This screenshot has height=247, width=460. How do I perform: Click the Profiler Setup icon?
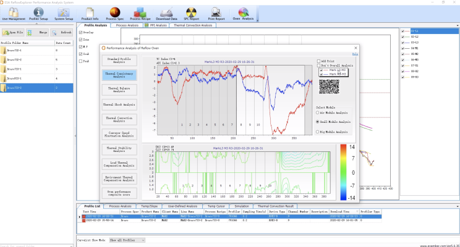click(x=39, y=13)
